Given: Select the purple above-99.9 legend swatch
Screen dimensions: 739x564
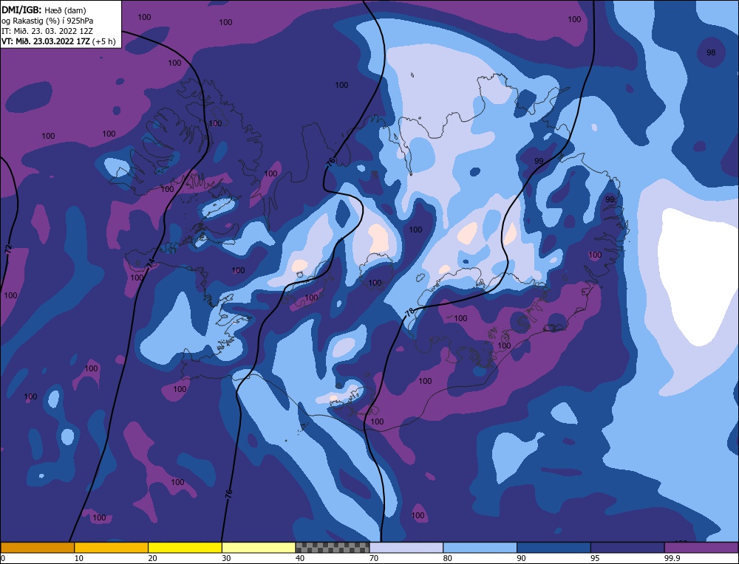Looking at the screenshot, I should click(701, 548).
